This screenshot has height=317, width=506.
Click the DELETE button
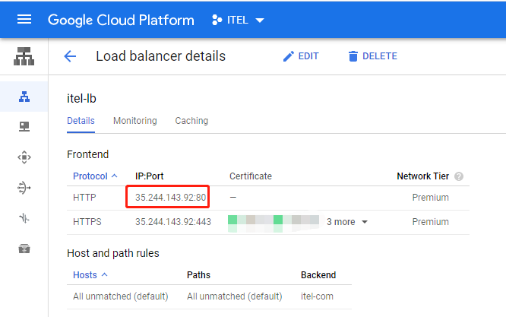click(x=373, y=56)
